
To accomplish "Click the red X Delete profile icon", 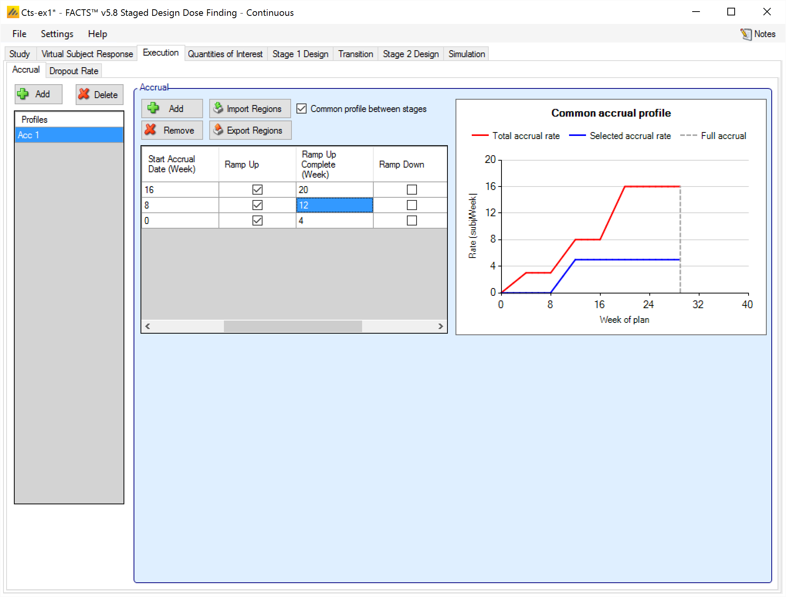I will [x=84, y=94].
